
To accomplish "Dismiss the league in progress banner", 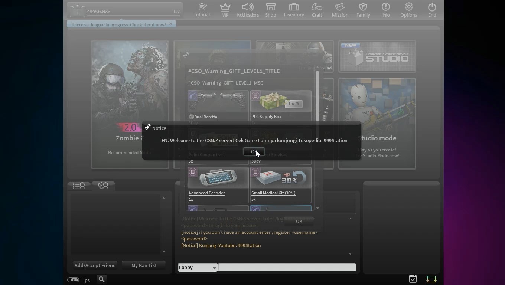I will tap(171, 24).
